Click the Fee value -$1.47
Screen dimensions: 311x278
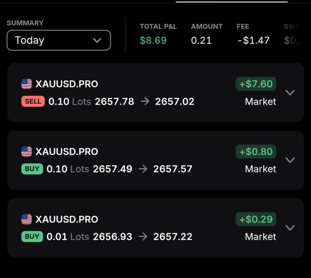(253, 40)
